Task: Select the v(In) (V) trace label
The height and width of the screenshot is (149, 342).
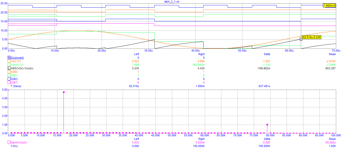Action: [x=16, y=61]
